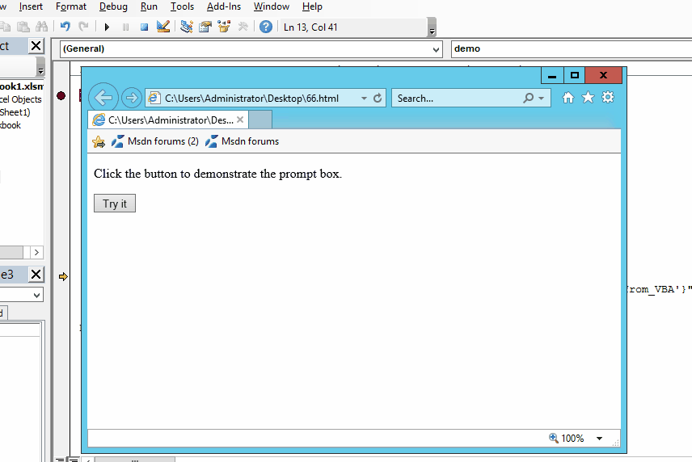Refresh the page in Internet Explorer
This screenshot has height=462, width=692.
point(378,99)
